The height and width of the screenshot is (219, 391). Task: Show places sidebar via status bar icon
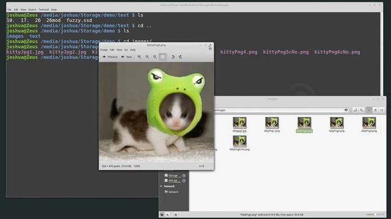click(x=162, y=215)
